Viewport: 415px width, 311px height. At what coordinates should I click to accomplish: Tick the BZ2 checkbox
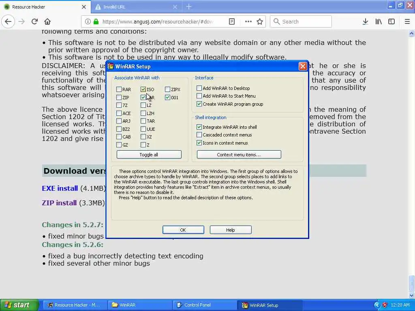pos(119,129)
